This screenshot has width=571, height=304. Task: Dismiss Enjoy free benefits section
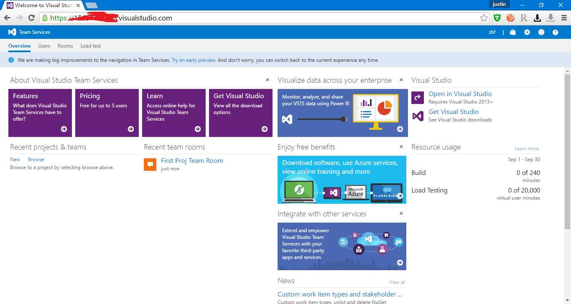[x=401, y=147]
